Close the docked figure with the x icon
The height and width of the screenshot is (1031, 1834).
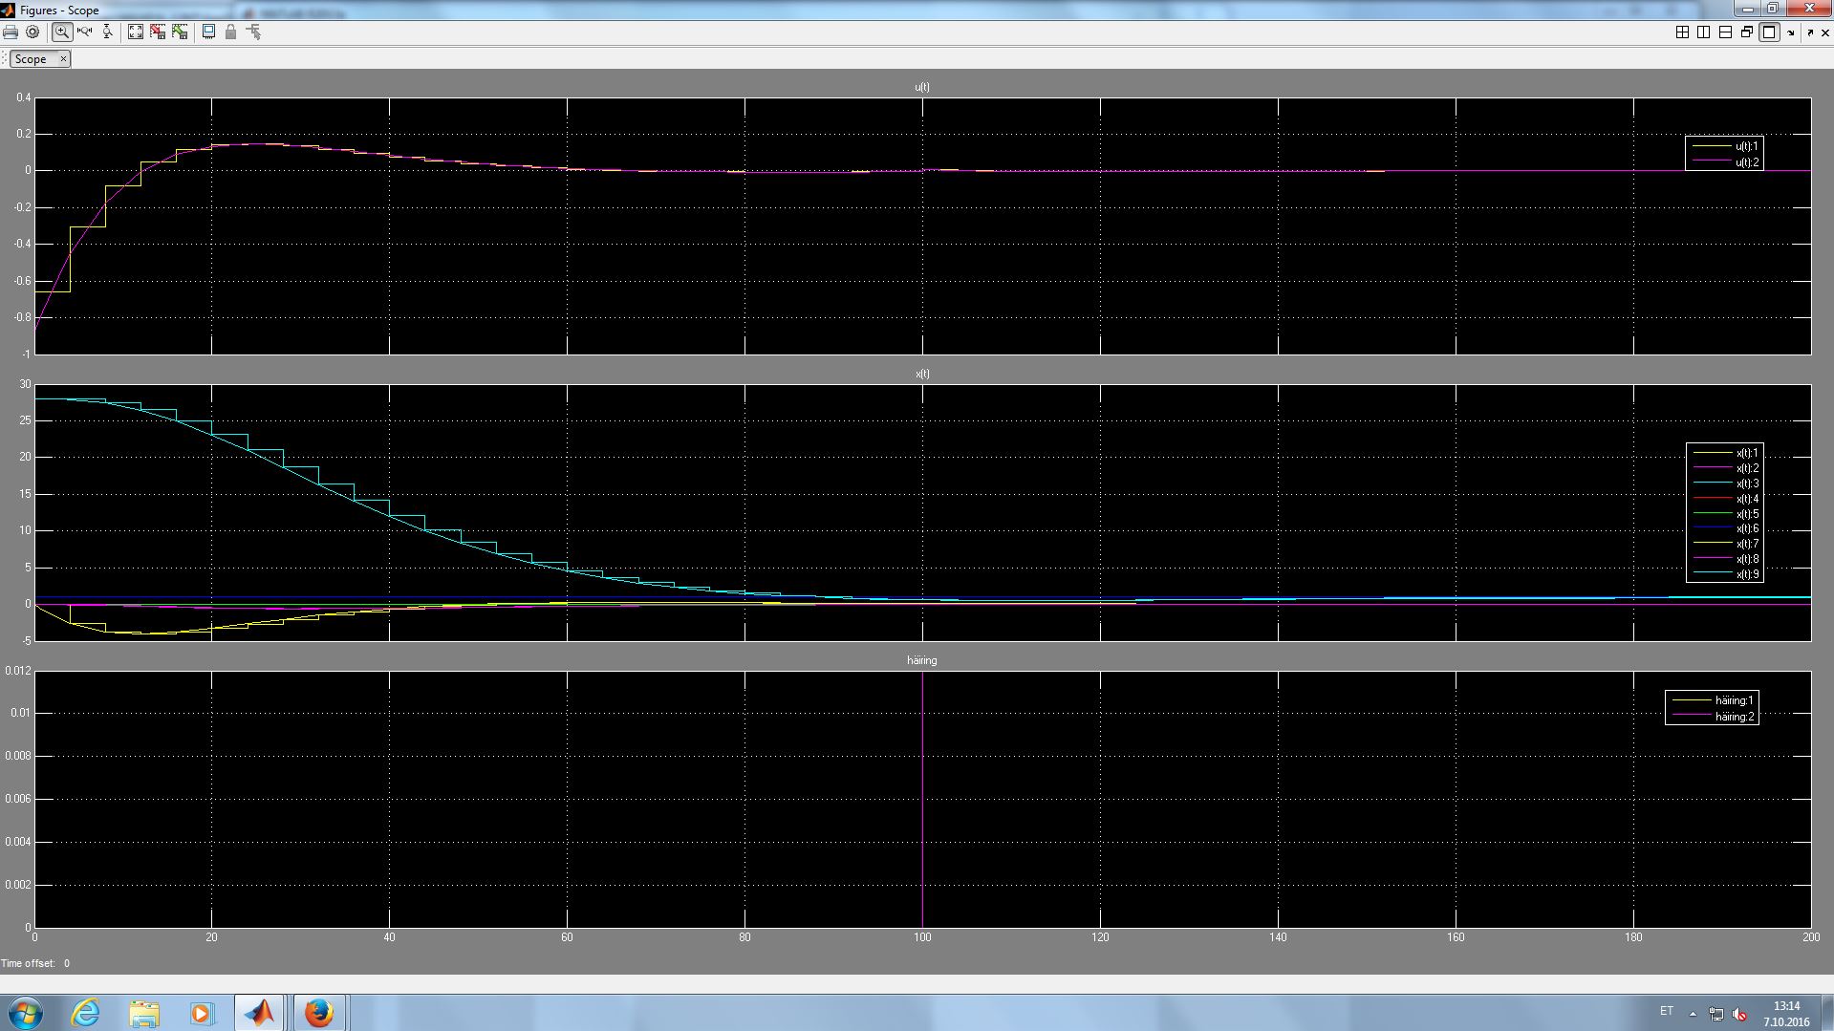click(x=1824, y=32)
